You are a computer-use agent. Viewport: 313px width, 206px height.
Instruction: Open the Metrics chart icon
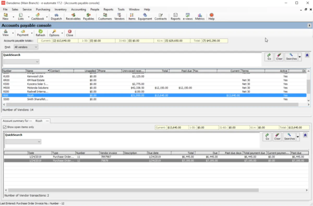200,17
